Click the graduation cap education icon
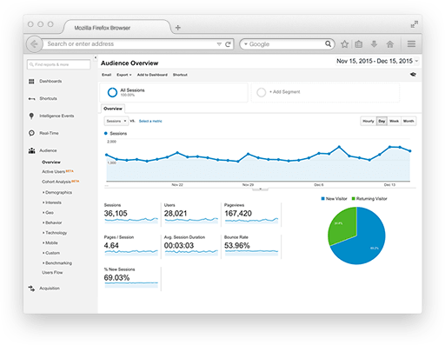This screenshot has height=345, width=445. pyautogui.click(x=413, y=75)
